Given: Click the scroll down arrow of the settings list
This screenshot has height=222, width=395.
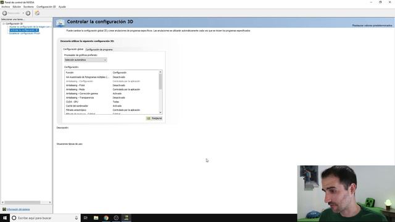Looking at the screenshot, I should click(x=160, y=112).
